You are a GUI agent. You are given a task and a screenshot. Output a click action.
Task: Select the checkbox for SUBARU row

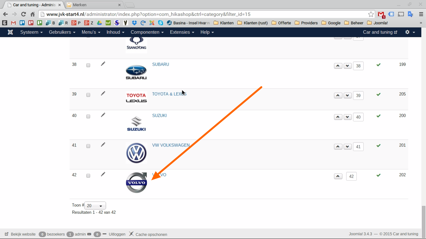pyautogui.click(x=88, y=65)
